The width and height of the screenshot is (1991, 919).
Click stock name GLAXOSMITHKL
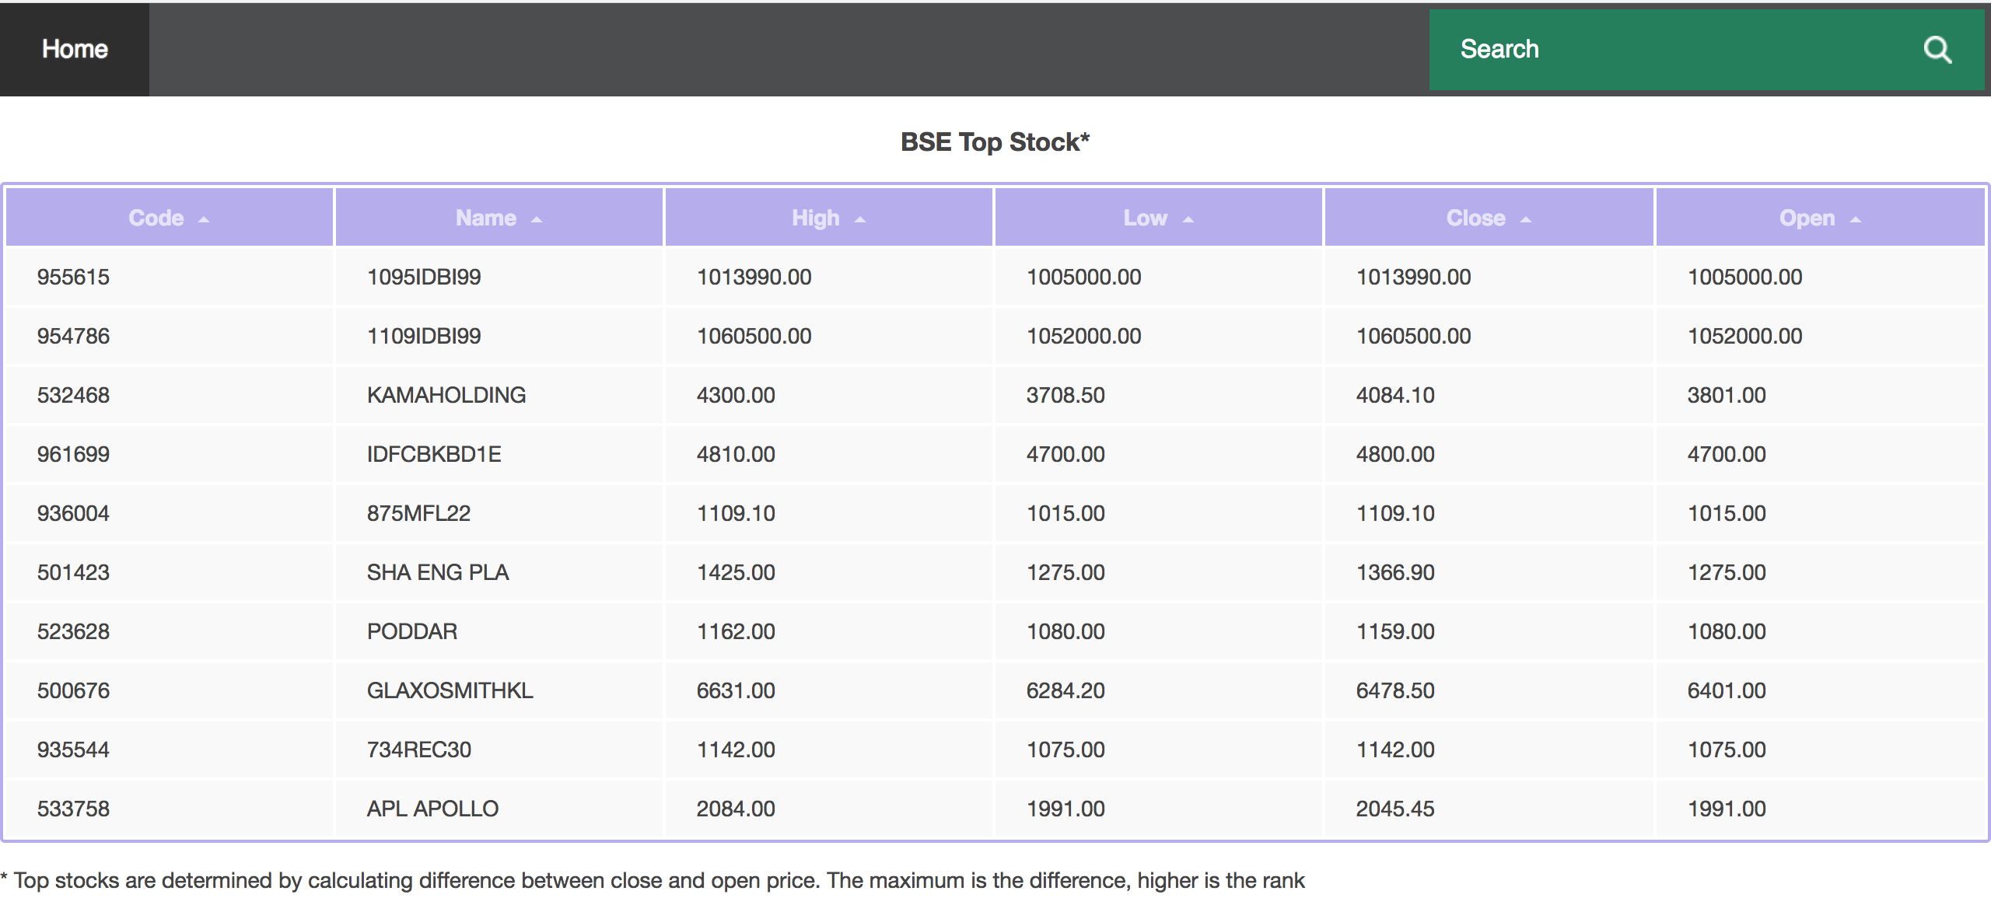click(x=450, y=690)
